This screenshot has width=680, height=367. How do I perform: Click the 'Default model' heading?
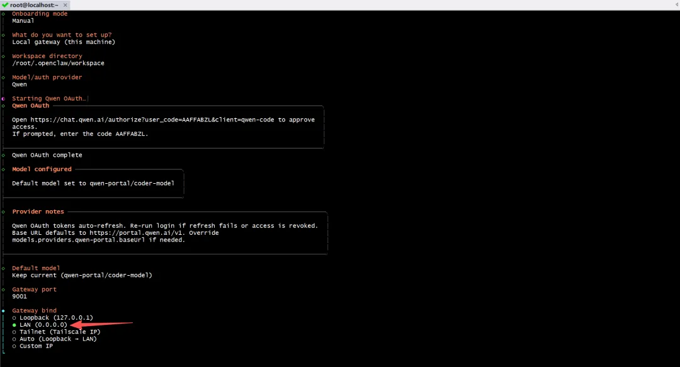coord(36,268)
